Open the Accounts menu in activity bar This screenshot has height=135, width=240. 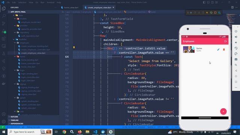tap(4, 114)
